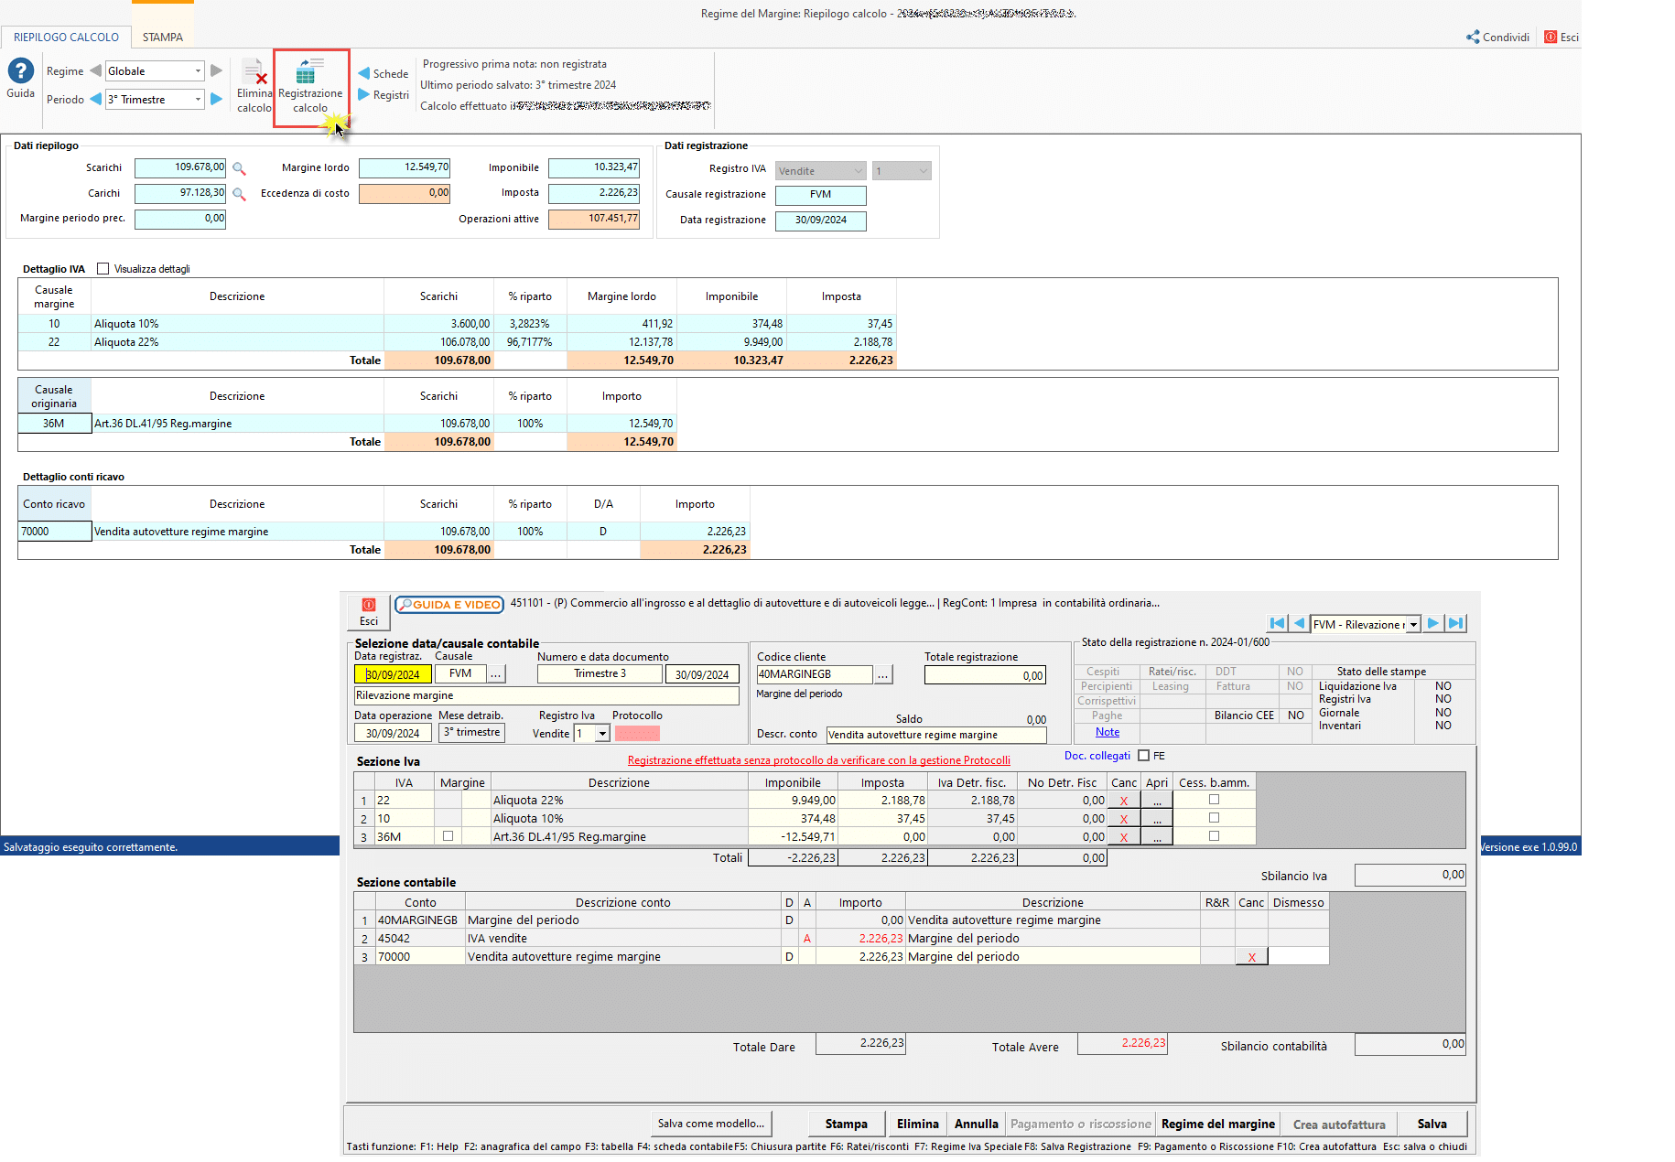This screenshot has height=1162, width=1675.
Task: Click Causale FVM lookup ellipsis button
Action: [x=496, y=674]
